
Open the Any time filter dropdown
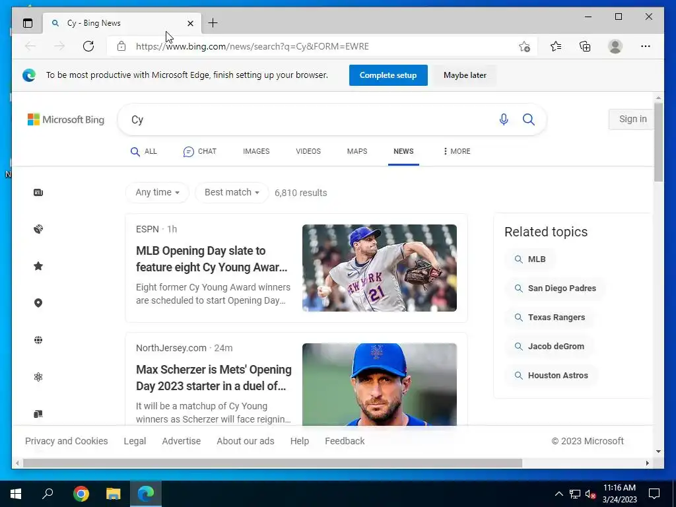[157, 192]
